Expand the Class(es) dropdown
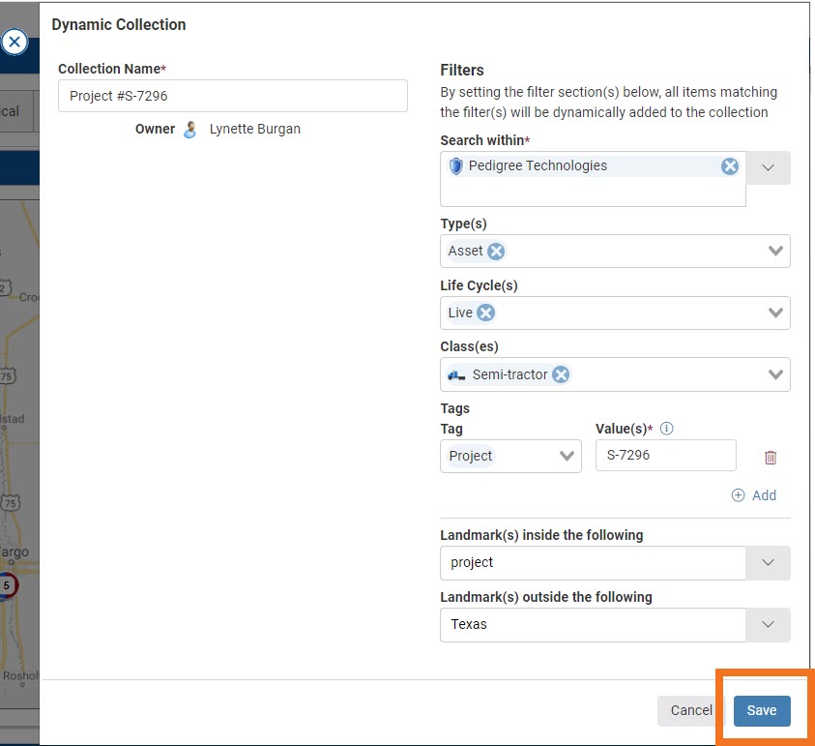Image resolution: width=815 pixels, height=746 pixels. click(774, 374)
